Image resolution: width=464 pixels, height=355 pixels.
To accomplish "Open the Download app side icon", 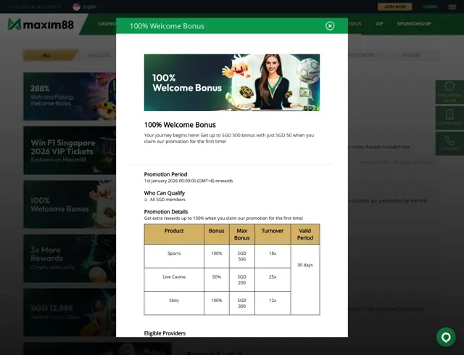I will [x=449, y=118].
